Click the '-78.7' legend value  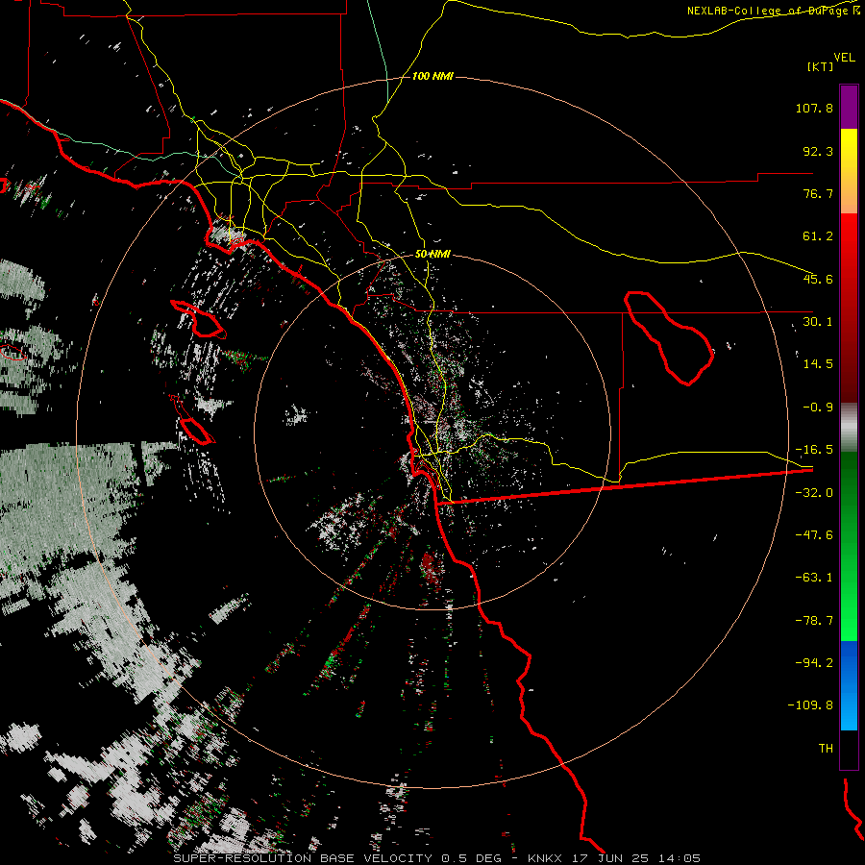(814, 621)
